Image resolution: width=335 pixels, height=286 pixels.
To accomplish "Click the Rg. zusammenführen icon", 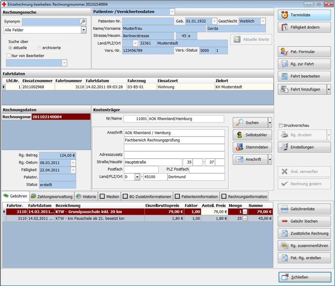I will pyautogui.click(x=285, y=246).
